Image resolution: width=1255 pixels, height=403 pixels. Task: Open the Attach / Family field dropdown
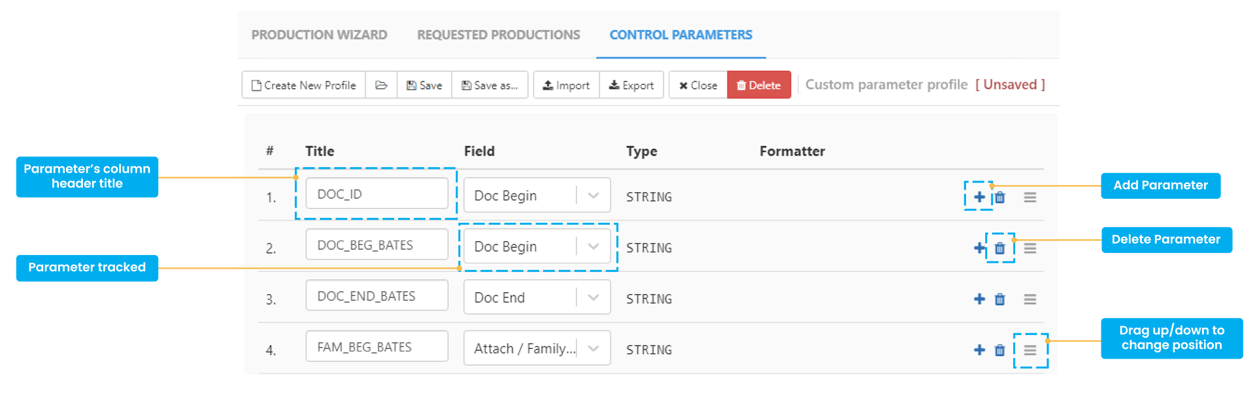tap(537, 348)
